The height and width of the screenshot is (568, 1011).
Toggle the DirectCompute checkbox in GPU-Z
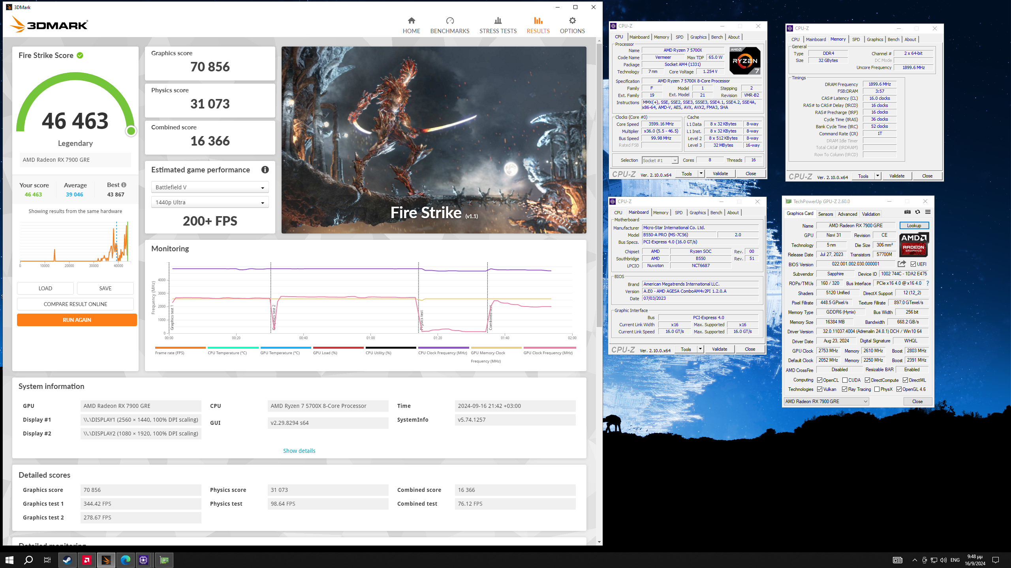868,380
